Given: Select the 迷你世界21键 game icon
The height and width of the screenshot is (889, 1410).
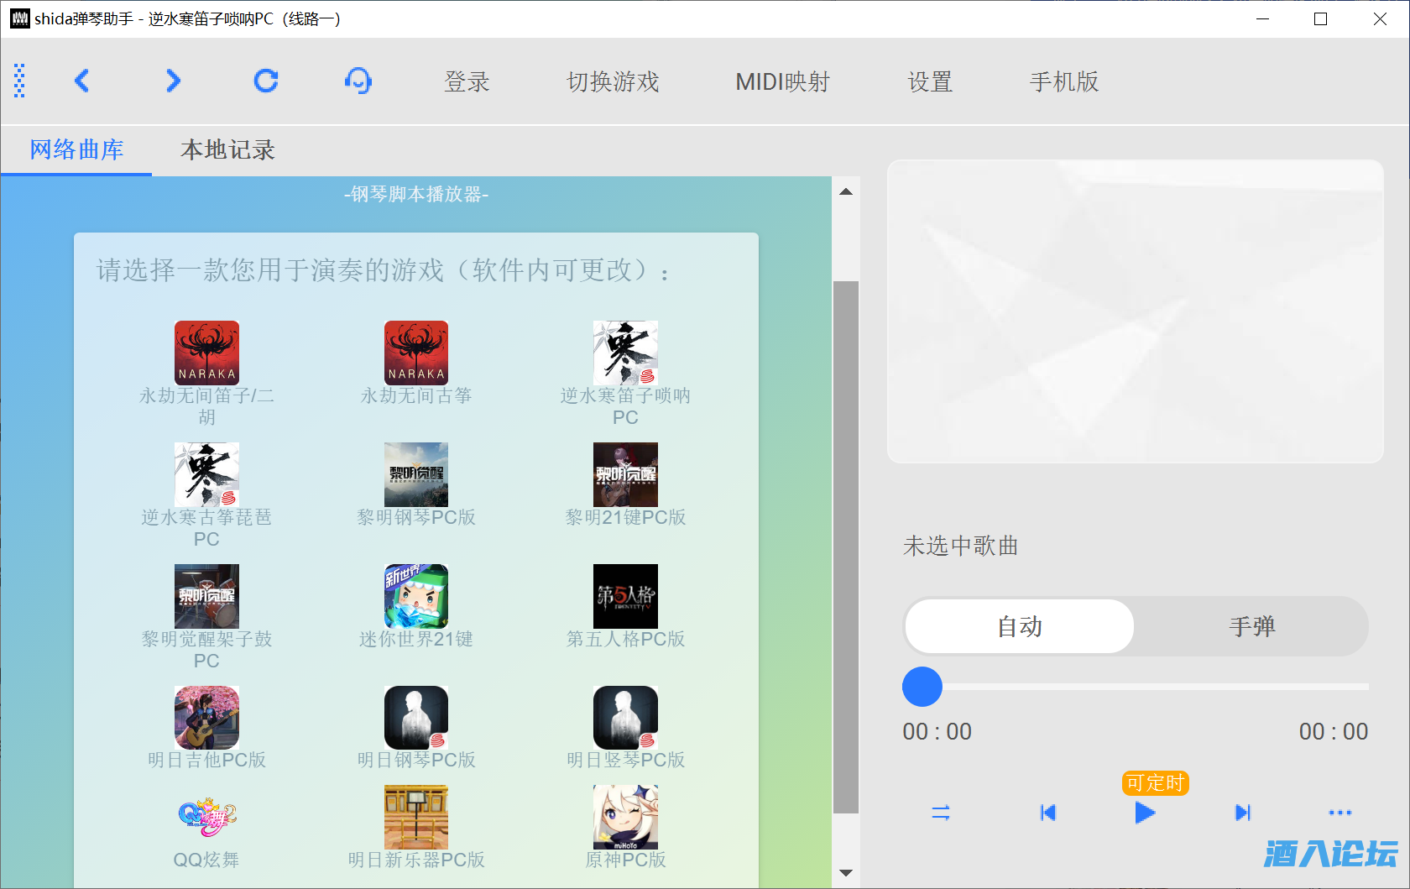Looking at the screenshot, I should coord(416,596).
